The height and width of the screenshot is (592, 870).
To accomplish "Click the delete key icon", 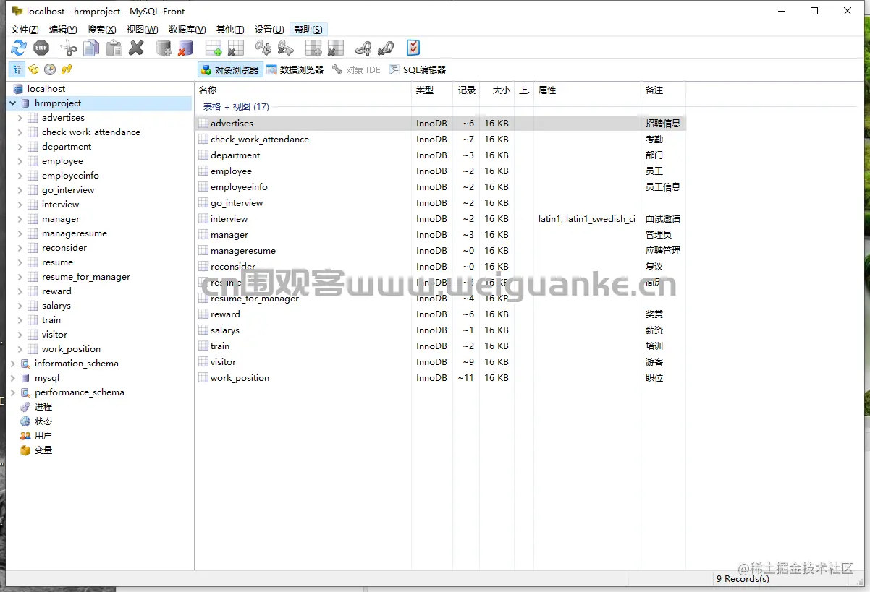I will (286, 48).
